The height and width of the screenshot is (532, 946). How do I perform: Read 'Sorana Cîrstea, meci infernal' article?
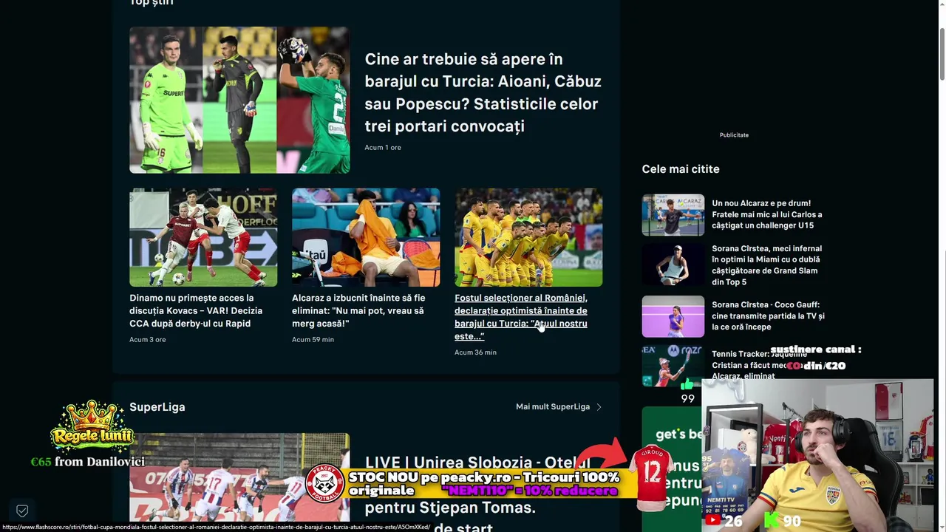point(767,265)
